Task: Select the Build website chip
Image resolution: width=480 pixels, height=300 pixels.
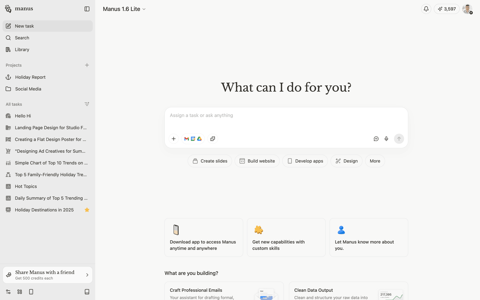Action: 257,161
